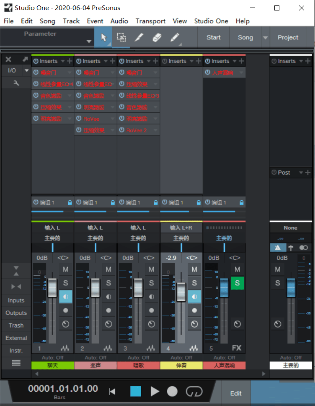Open None input selector on main channel
The height and width of the screenshot is (406, 315).
pos(290,228)
